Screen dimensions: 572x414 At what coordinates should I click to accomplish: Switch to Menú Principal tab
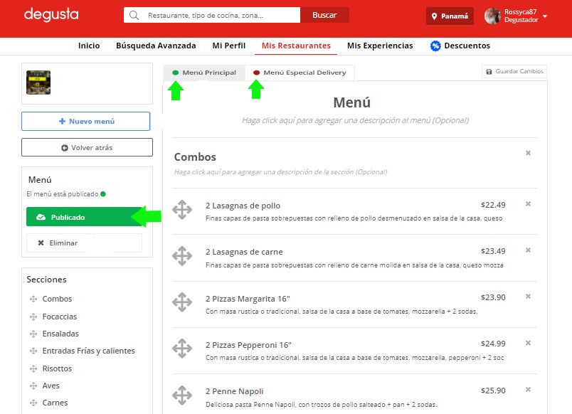(204, 73)
